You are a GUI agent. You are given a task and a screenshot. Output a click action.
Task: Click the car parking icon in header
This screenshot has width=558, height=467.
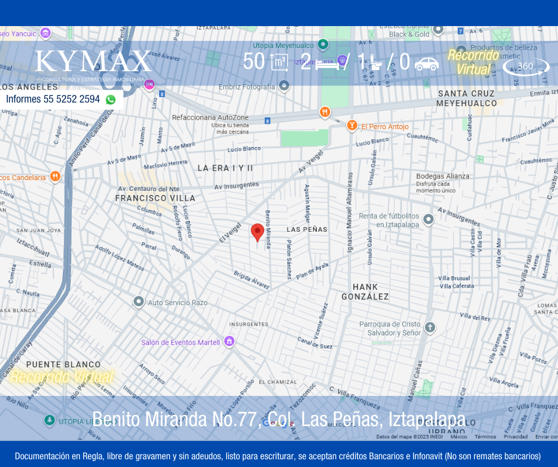[426, 65]
